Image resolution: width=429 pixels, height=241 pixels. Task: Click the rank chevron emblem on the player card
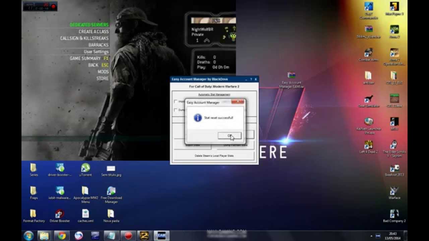[x=207, y=40]
